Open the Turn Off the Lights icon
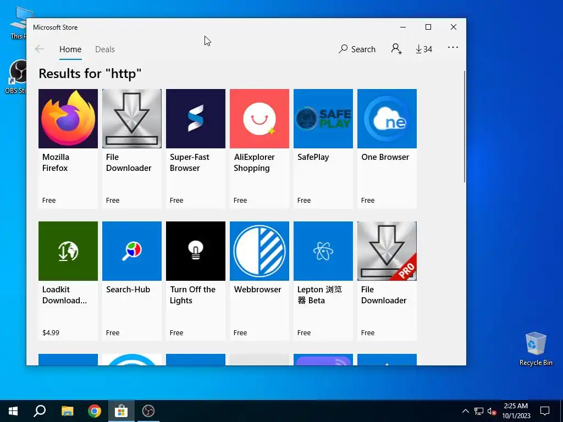This screenshot has width=563, height=422. click(196, 251)
